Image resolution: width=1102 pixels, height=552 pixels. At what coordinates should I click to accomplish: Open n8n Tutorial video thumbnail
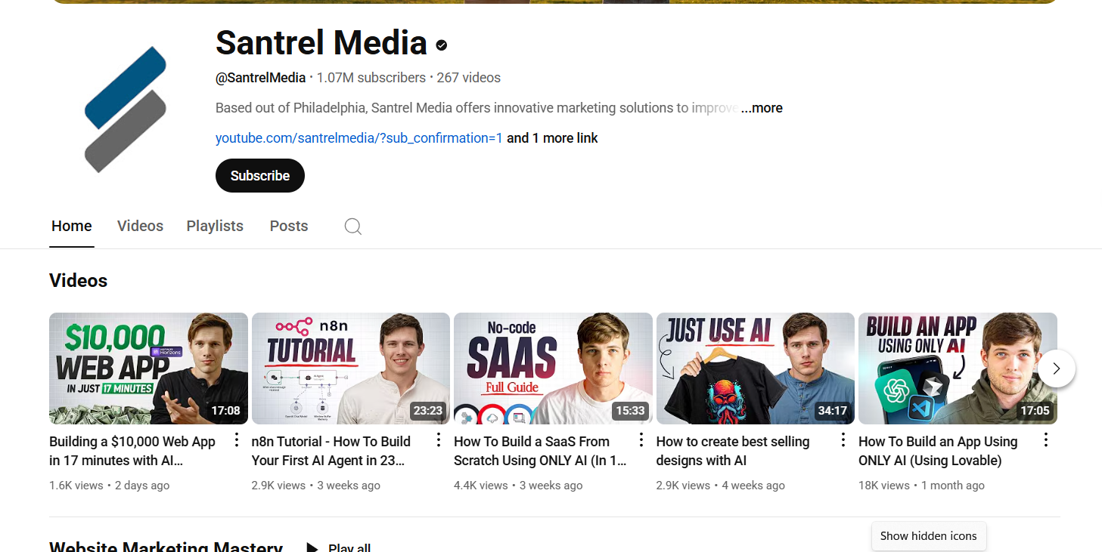[x=351, y=369]
